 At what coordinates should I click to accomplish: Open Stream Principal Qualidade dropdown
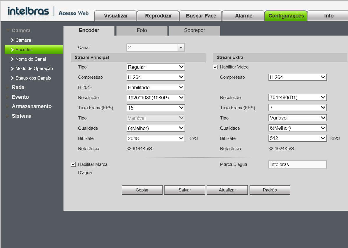pyautogui.click(x=156, y=128)
